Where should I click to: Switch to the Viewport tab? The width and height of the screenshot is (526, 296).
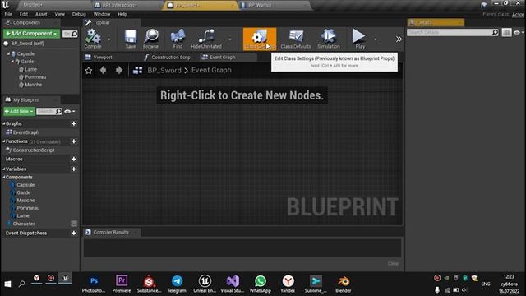coord(103,58)
